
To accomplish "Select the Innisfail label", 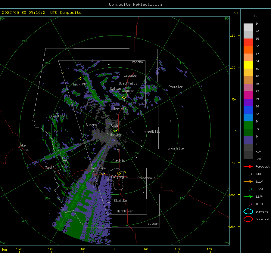I will (x=122, y=109).
